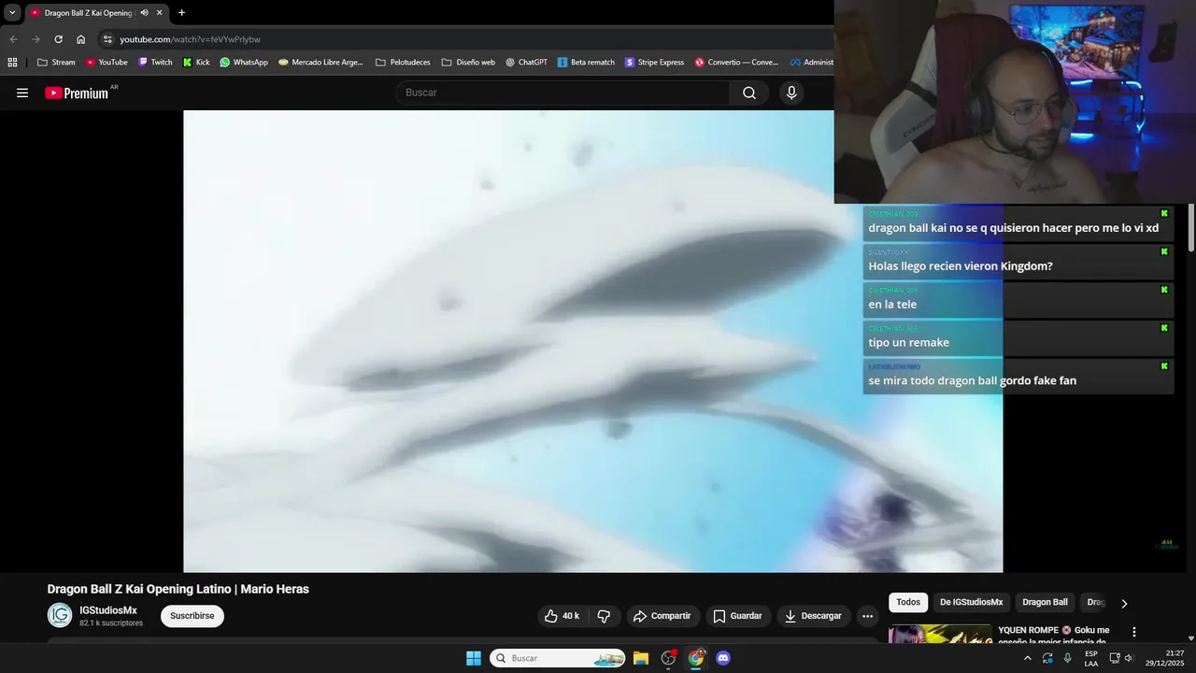The image size is (1196, 673).
Task: Open the browser home page
Action: tap(80, 39)
